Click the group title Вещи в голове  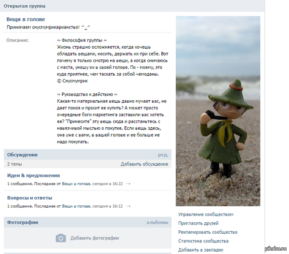coord(26,19)
